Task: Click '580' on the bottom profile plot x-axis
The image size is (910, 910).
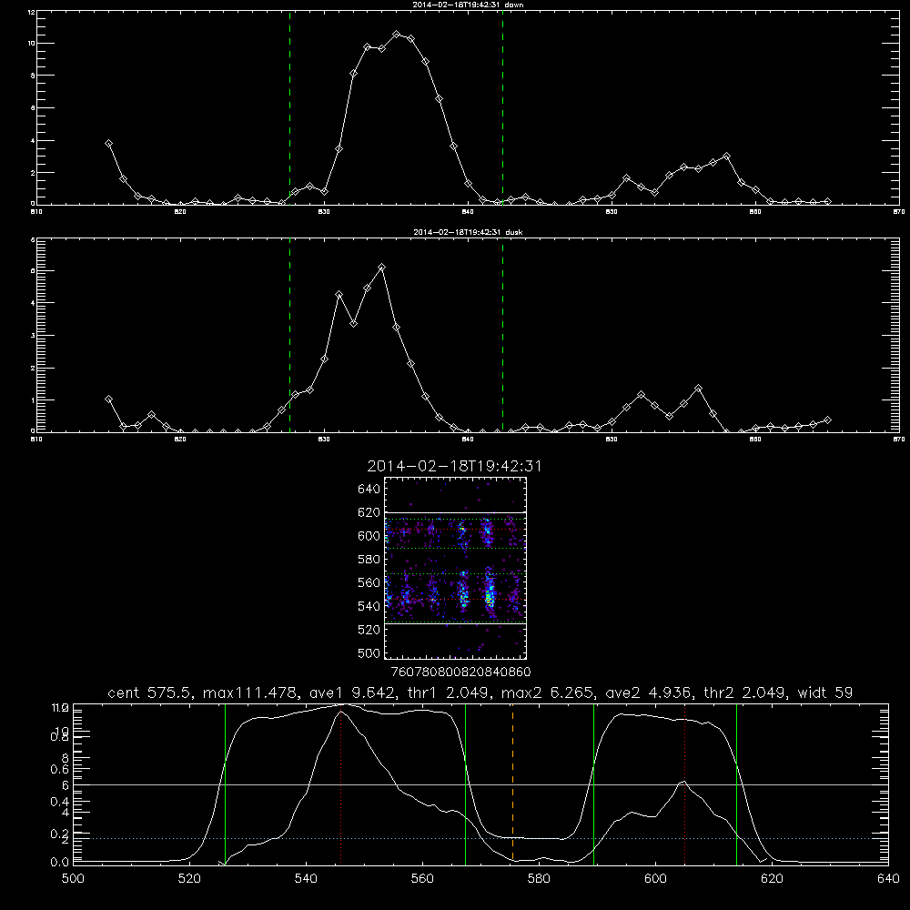Action: coord(539,879)
